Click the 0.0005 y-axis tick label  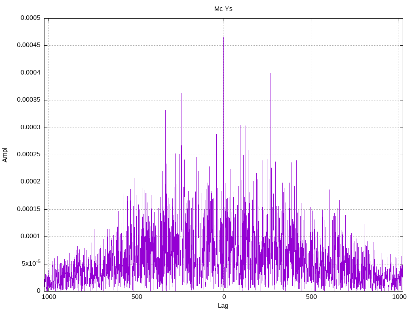pyautogui.click(x=31, y=18)
